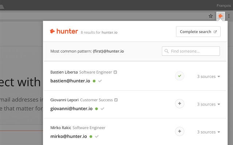
Task: Add Mirko Rakic as a lead
Action: (179, 131)
